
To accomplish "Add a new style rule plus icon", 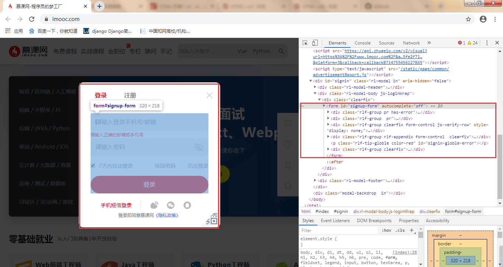I will (x=412, y=231).
